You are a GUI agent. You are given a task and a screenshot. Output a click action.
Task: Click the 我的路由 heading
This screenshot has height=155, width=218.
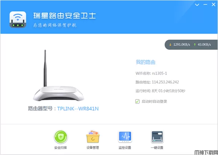coord(145,62)
